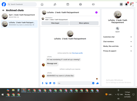Open the Gaming controller icon in navigation
Screen dimensions: 137x101
(93, 4)
